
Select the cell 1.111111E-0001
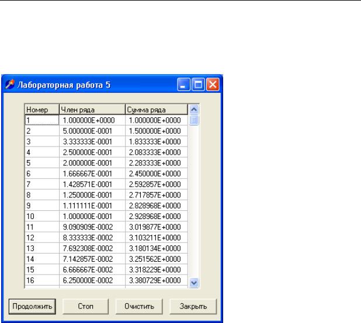click(92, 206)
